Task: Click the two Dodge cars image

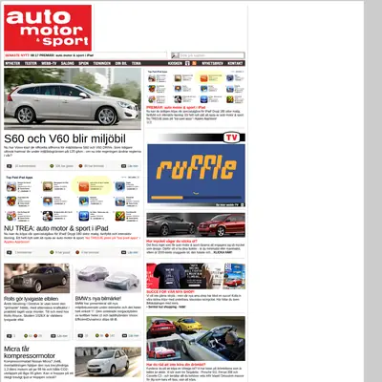Action: coord(196,225)
